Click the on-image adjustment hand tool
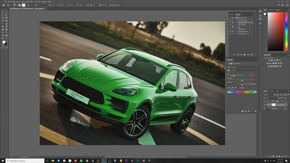This screenshot has width=290, height=163. pos(228,71)
